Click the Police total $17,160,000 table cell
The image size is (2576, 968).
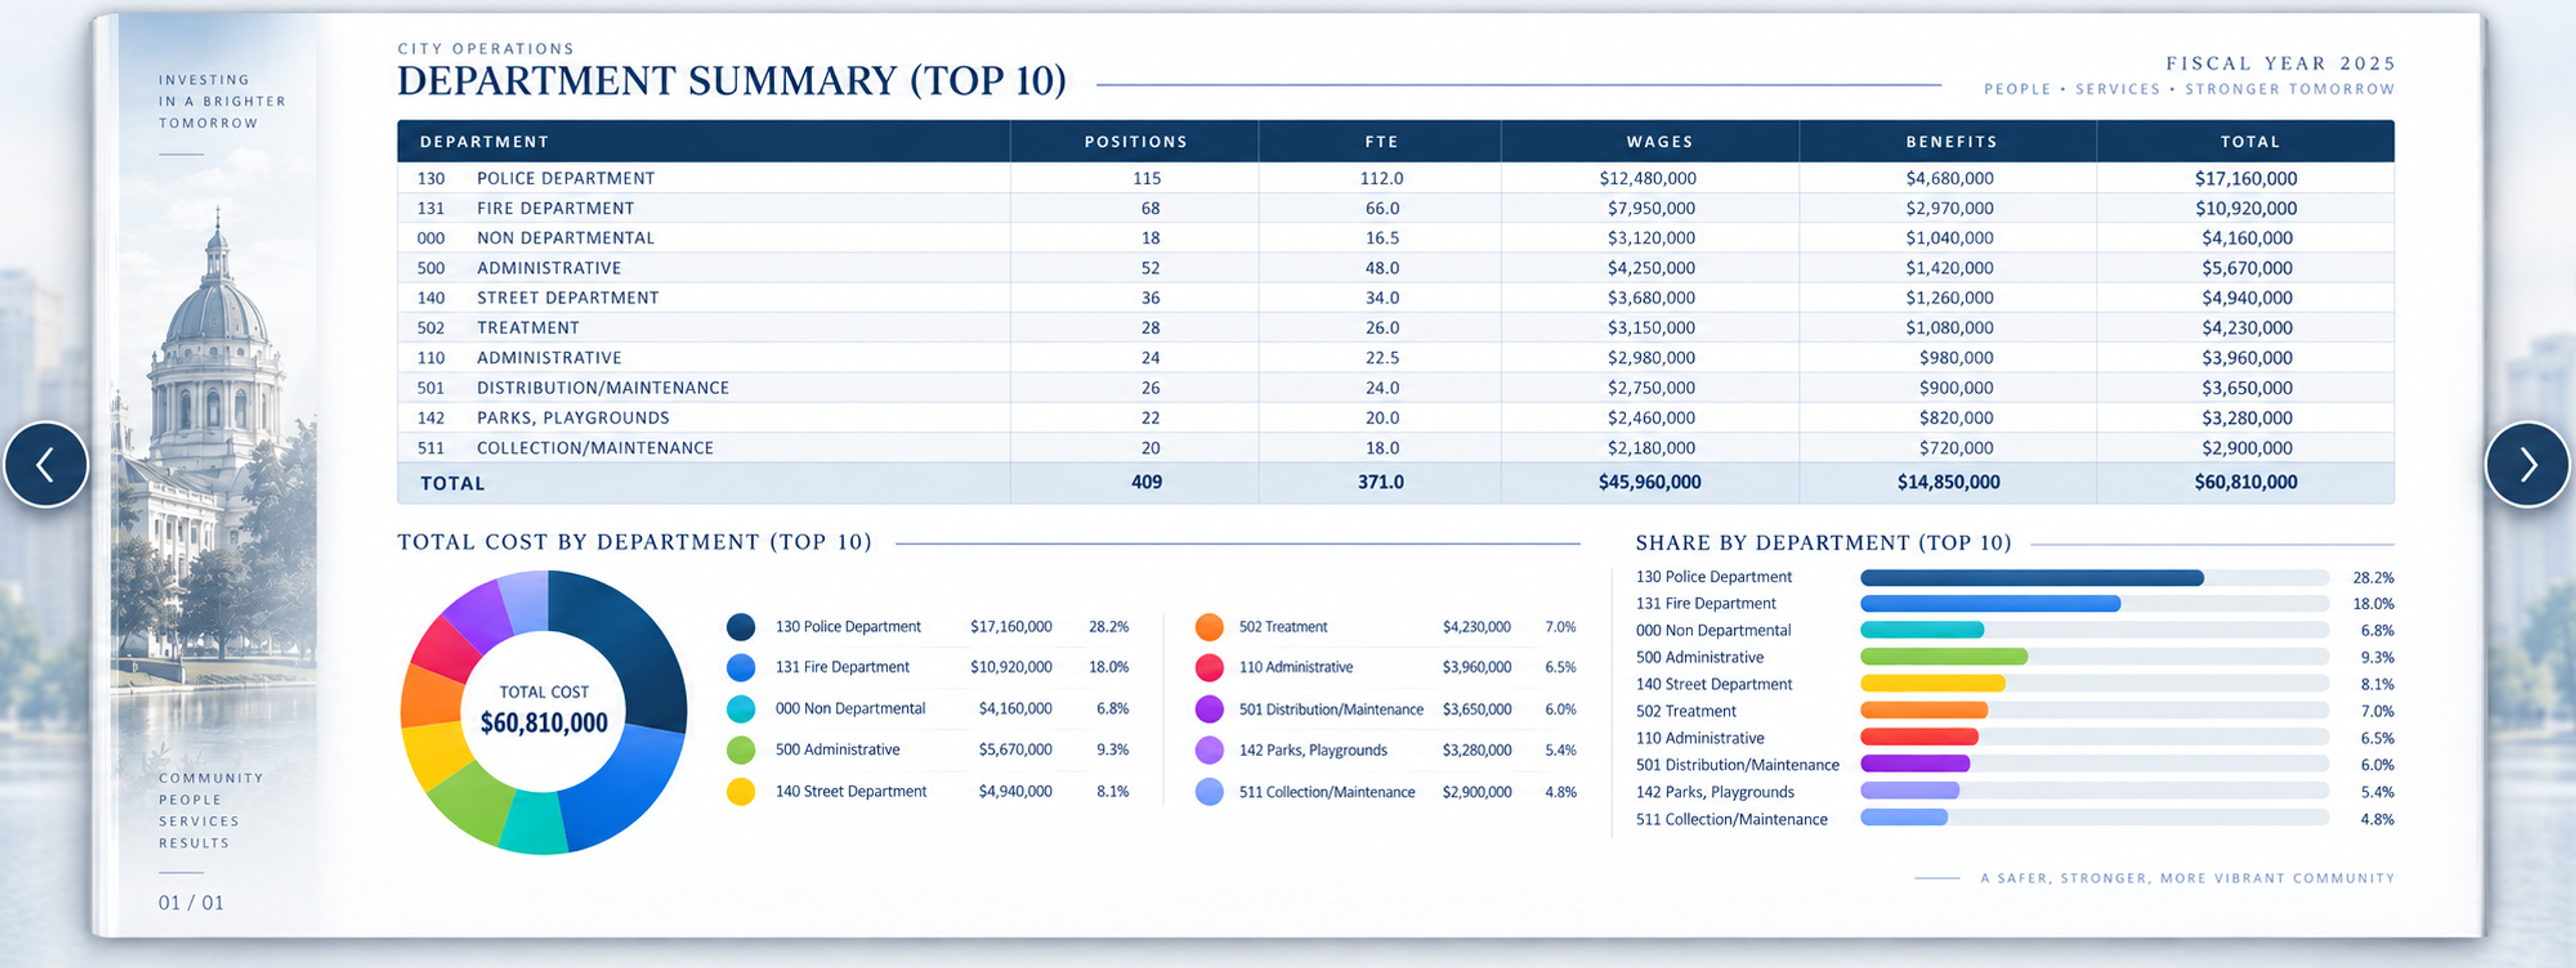click(x=2245, y=179)
